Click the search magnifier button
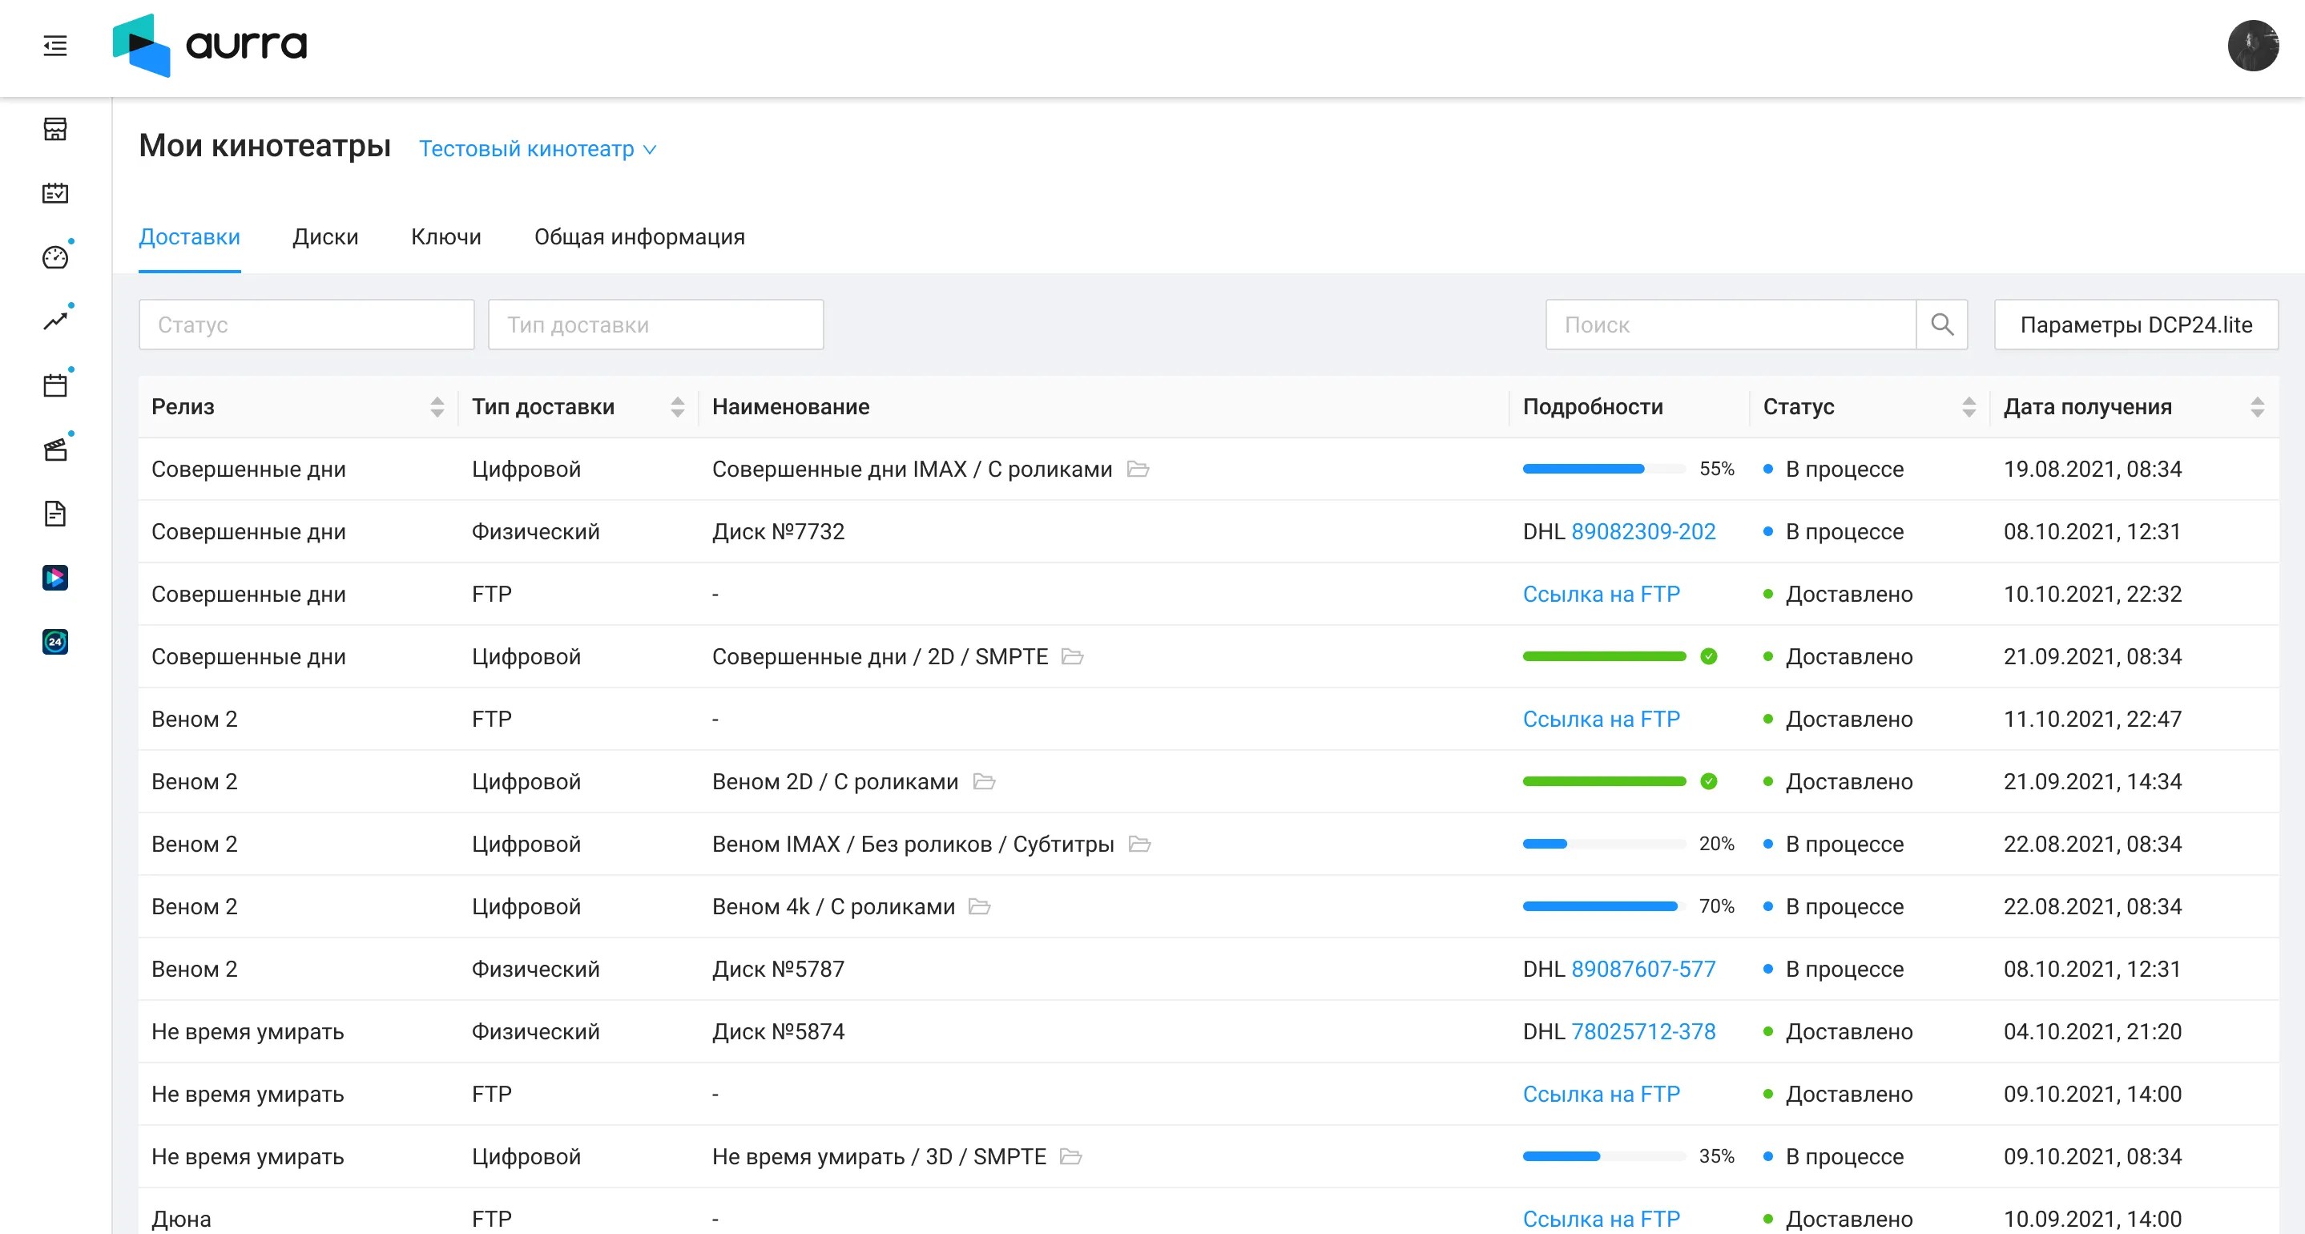This screenshot has width=2305, height=1234. pos(1942,325)
